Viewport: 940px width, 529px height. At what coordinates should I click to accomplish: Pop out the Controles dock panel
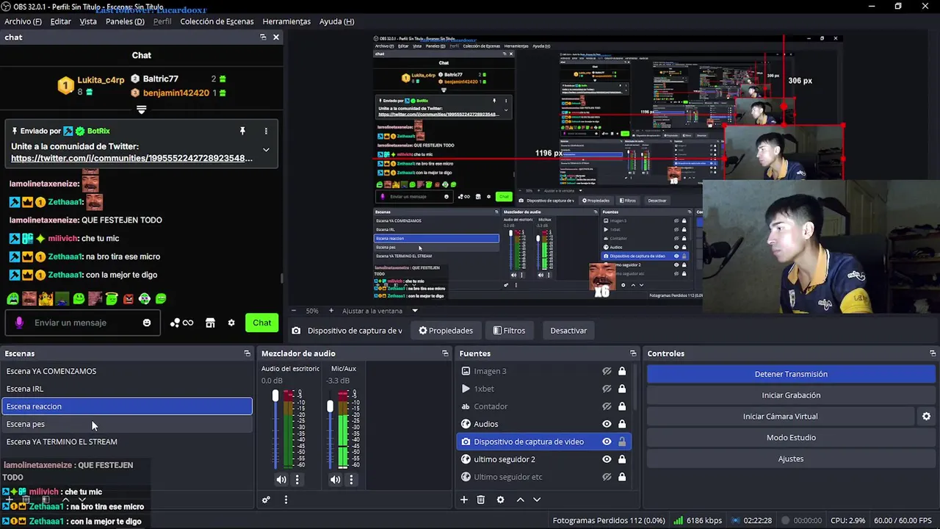[x=933, y=353]
